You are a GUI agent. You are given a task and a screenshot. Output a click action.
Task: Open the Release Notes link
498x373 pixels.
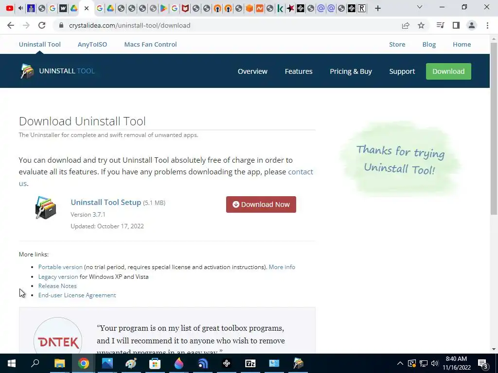click(x=57, y=286)
